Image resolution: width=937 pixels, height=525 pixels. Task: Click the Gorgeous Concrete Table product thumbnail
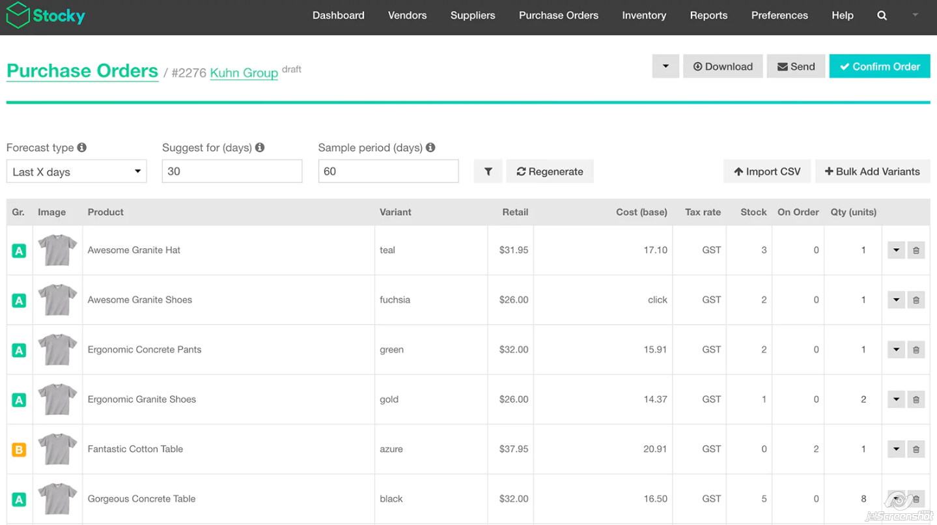click(57, 499)
